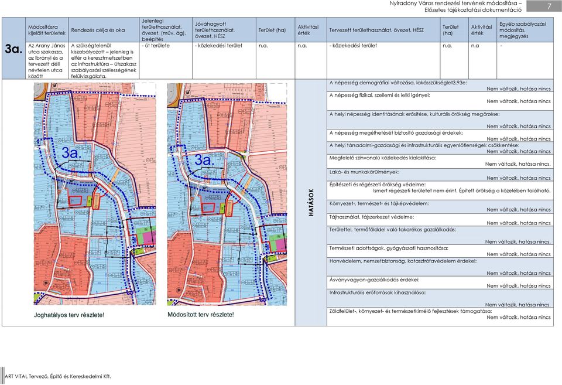Click footer 'ART VITAL Tervező, Építő és Kereskedelmi Kft.'
Screen dimensions: 562x385
point(58,376)
